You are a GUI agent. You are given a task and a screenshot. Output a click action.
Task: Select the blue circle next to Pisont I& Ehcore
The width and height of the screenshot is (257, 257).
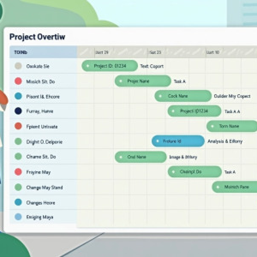tap(18, 96)
